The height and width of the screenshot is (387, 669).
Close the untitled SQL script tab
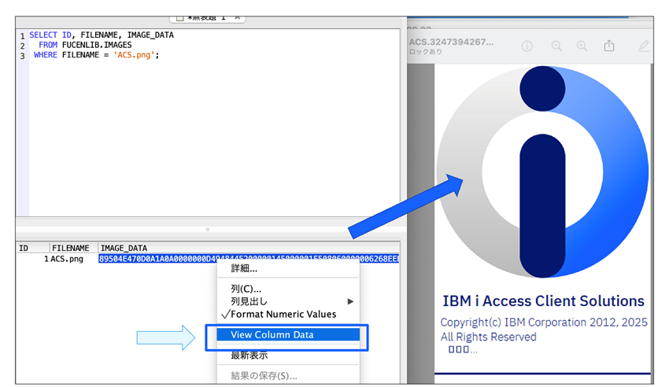coord(238,17)
